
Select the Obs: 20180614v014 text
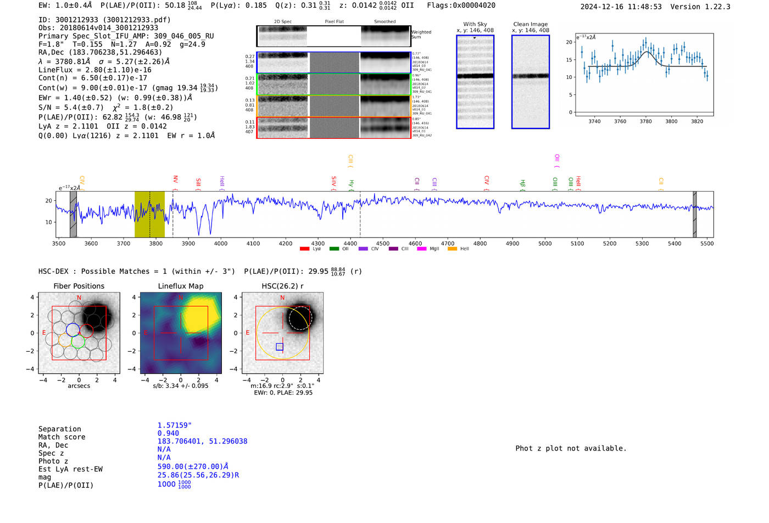coord(98,28)
